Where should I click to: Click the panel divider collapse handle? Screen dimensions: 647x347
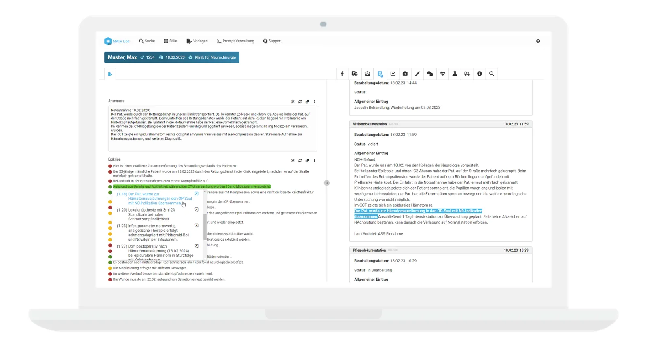[x=327, y=183]
